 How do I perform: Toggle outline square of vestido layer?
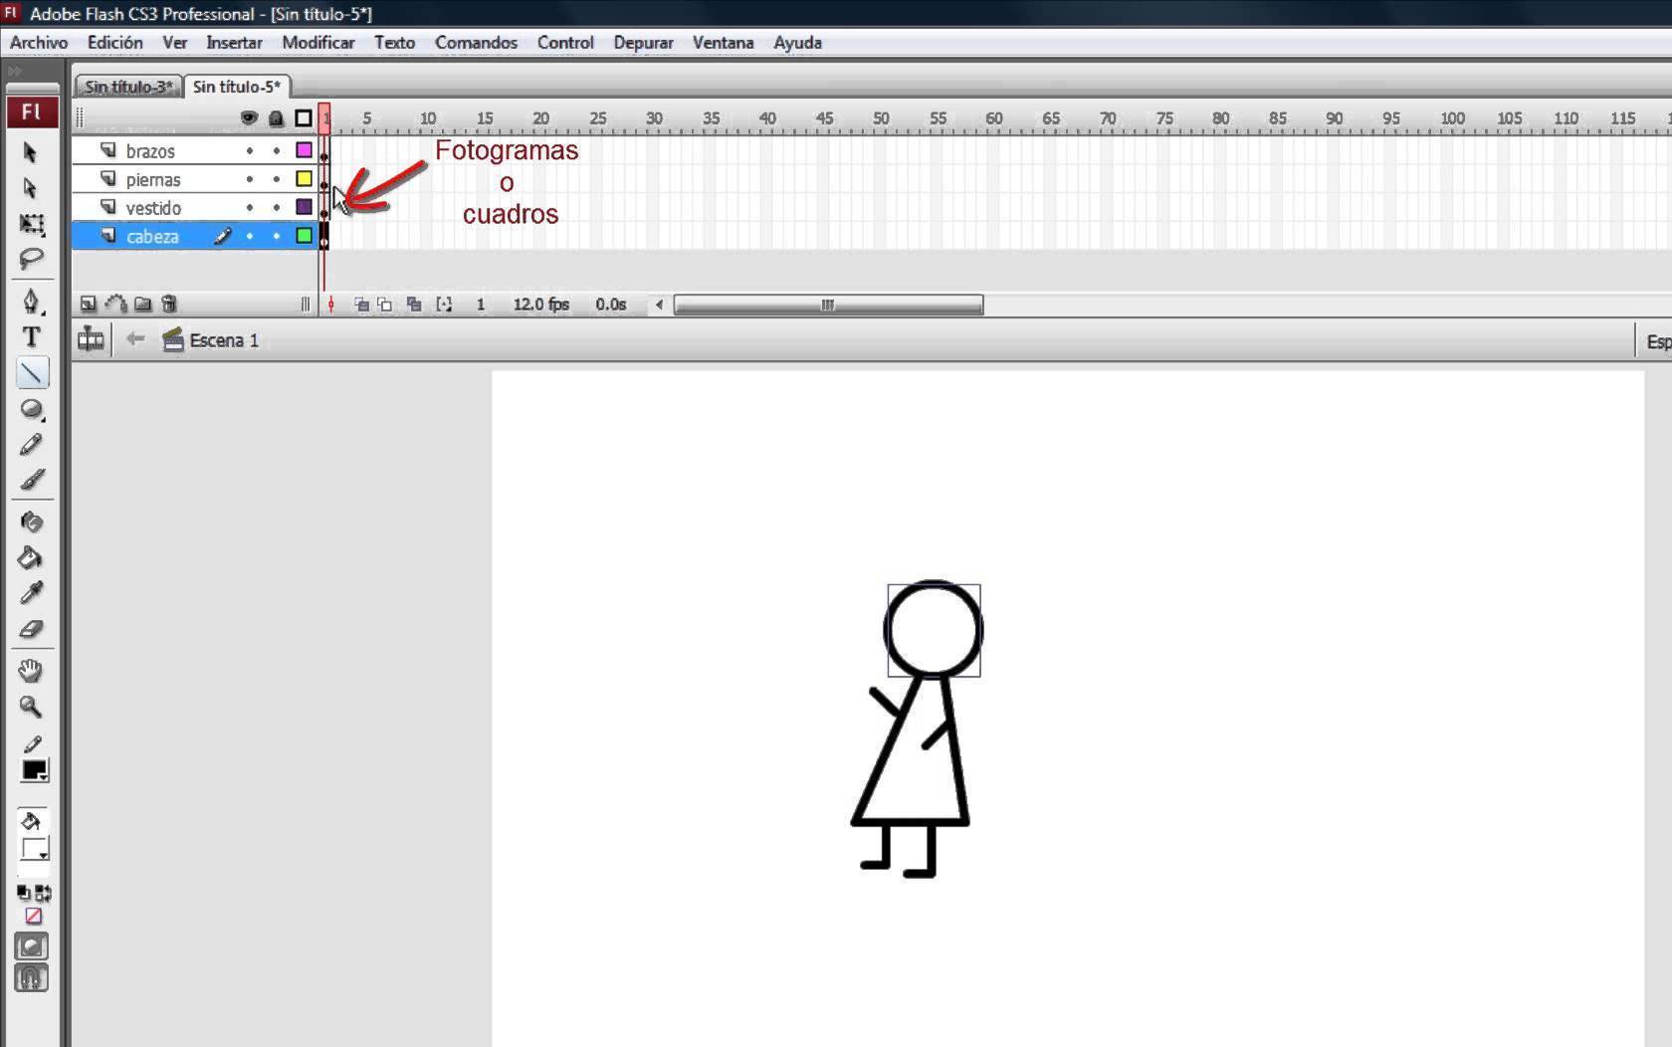304,208
